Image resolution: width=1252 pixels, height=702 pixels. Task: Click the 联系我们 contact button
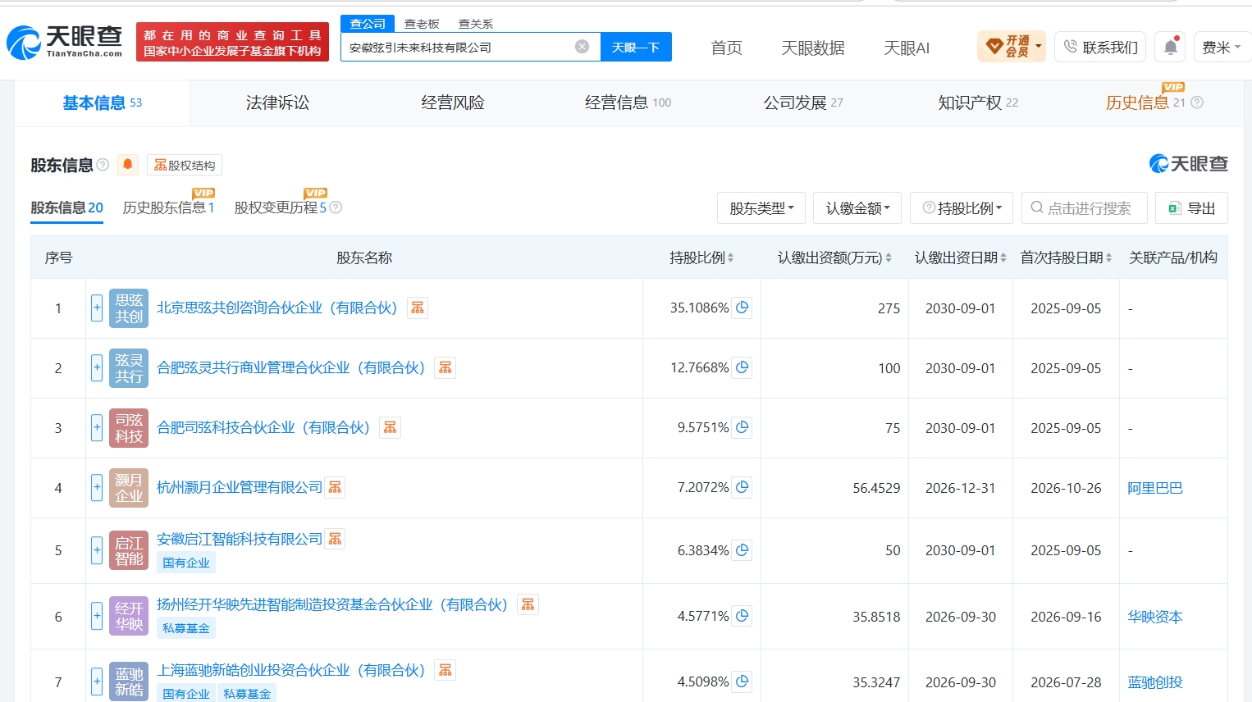[x=1100, y=48]
